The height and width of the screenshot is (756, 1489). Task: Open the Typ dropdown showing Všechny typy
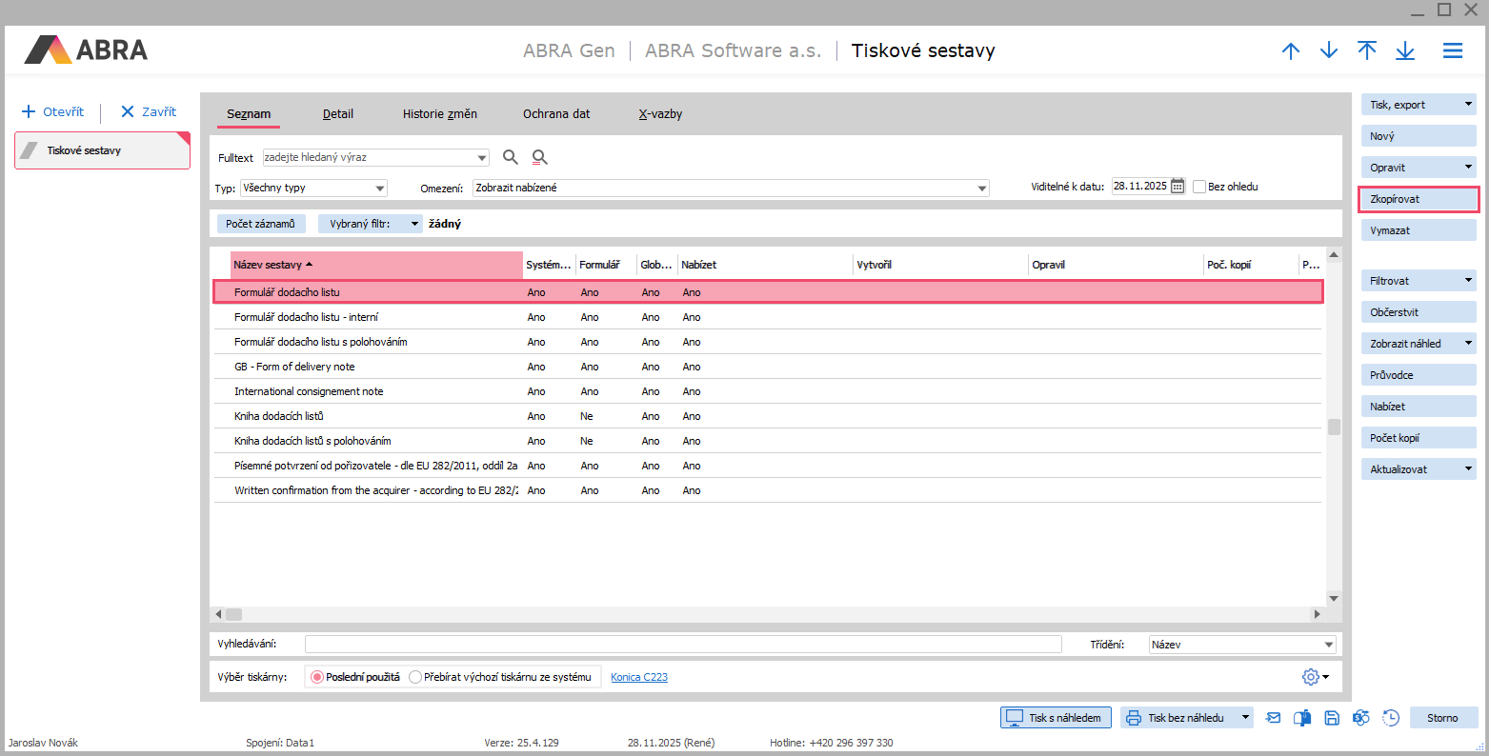point(380,189)
